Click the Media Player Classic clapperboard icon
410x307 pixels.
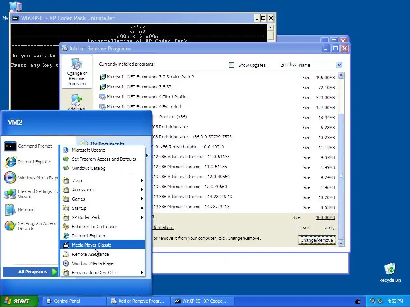66,245
